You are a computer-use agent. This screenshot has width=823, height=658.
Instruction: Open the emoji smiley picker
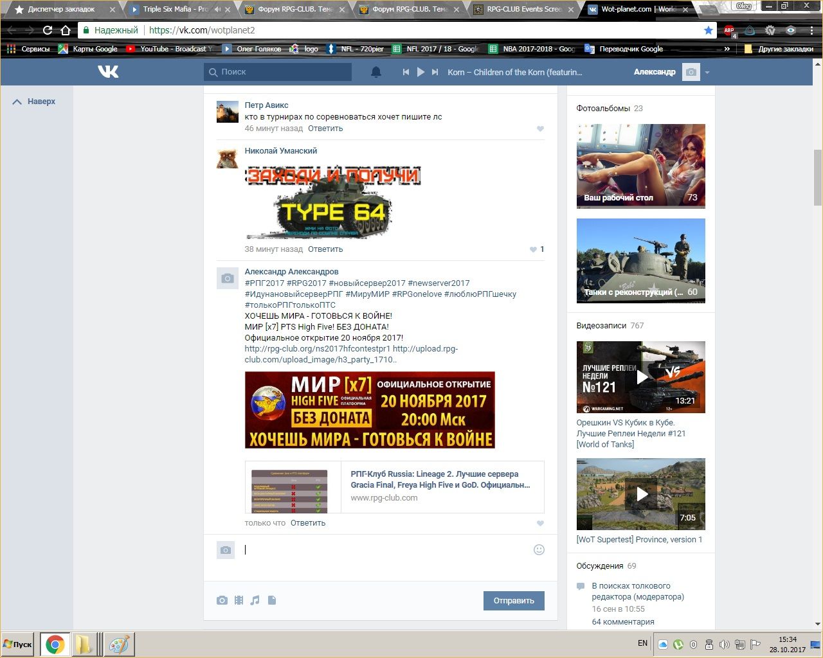pyautogui.click(x=539, y=549)
